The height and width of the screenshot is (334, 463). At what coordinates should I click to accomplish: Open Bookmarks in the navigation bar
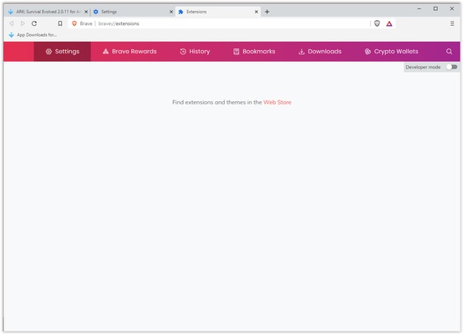click(254, 52)
